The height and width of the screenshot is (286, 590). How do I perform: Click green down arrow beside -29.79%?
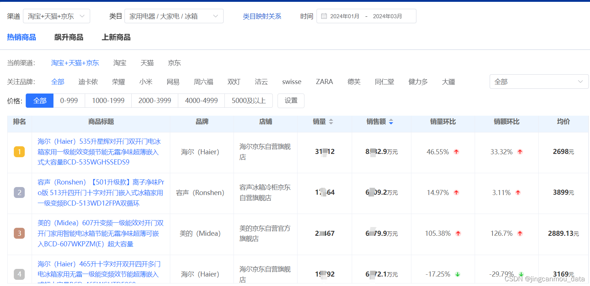point(521,274)
